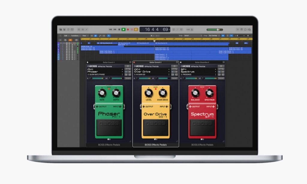
Task: Click the OVER DRIVE knob on yellow pedal
Action: pos(162,93)
